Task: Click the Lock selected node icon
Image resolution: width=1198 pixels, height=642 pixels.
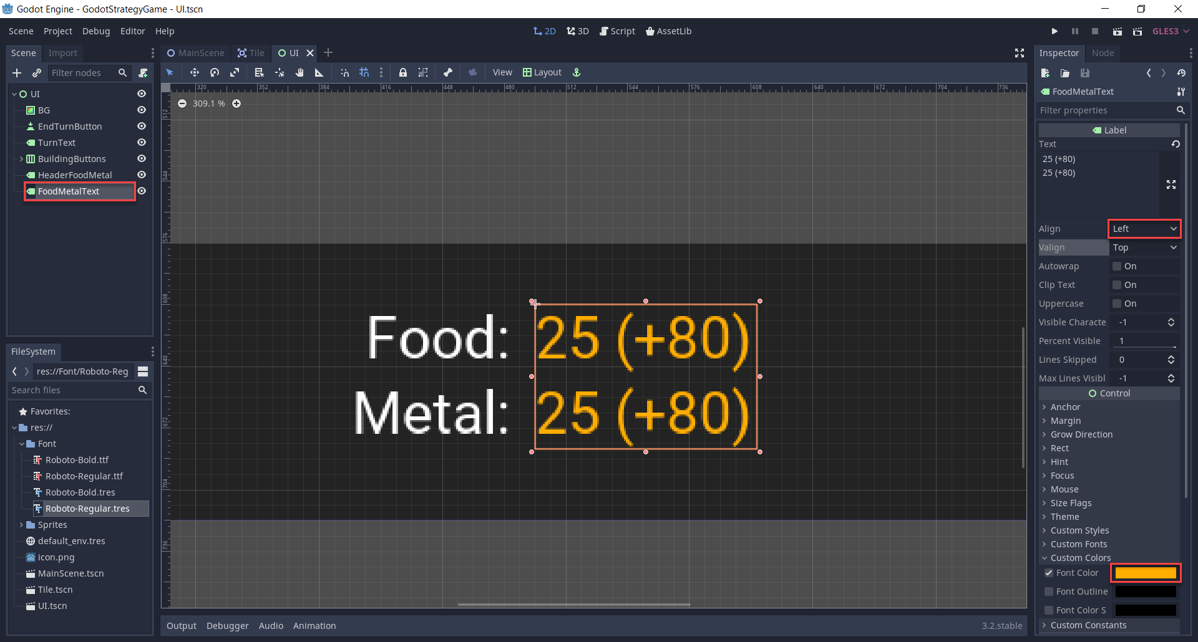Action: point(403,72)
